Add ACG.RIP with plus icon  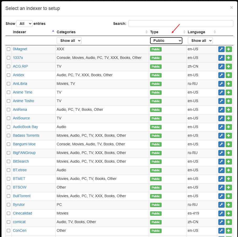(x=229, y=67)
